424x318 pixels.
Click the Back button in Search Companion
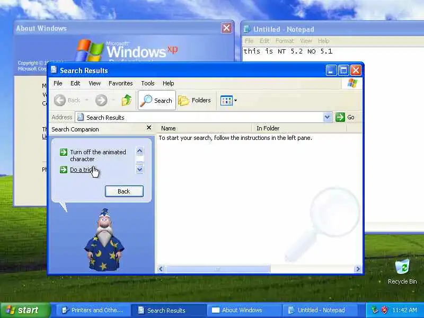click(124, 191)
